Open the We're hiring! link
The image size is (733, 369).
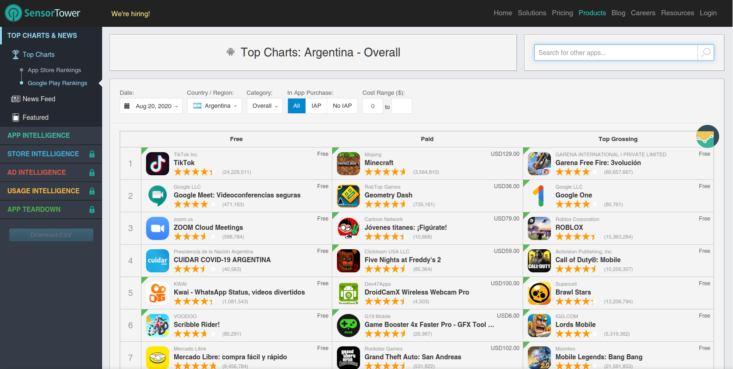coord(131,14)
